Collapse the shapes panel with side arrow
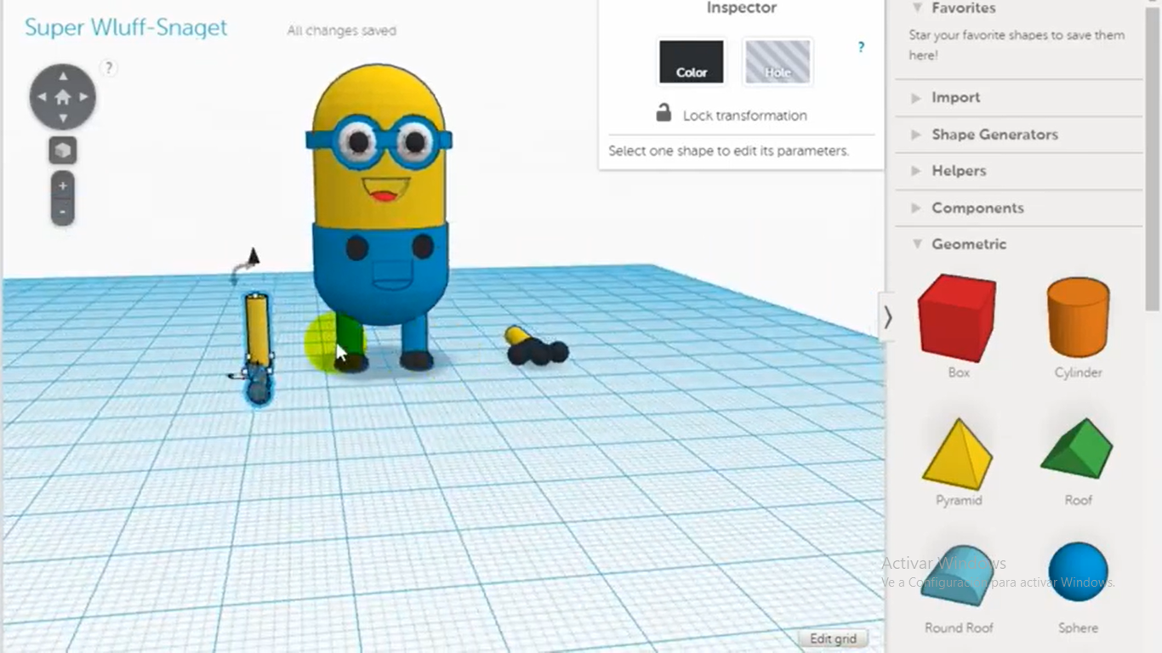 [x=887, y=317]
